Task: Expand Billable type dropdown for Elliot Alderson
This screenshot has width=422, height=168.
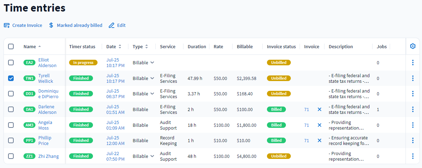Action: pos(152,63)
